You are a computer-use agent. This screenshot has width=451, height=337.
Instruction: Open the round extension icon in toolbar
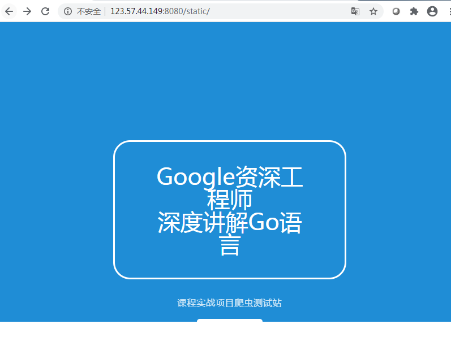pos(396,11)
